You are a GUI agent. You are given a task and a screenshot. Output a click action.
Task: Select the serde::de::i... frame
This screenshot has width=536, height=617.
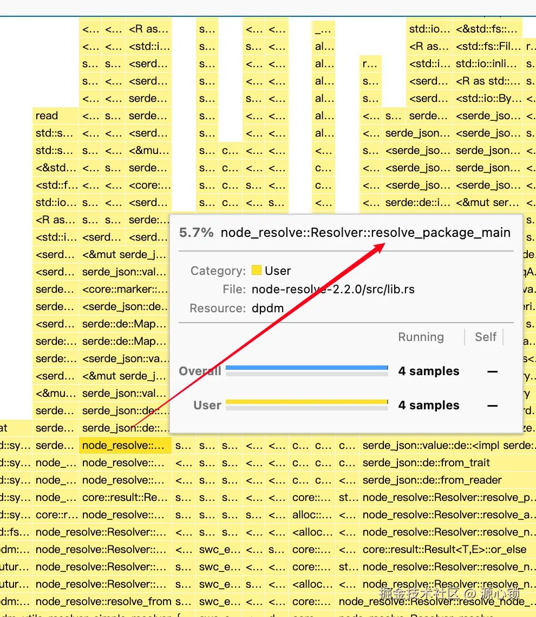(x=417, y=202)
